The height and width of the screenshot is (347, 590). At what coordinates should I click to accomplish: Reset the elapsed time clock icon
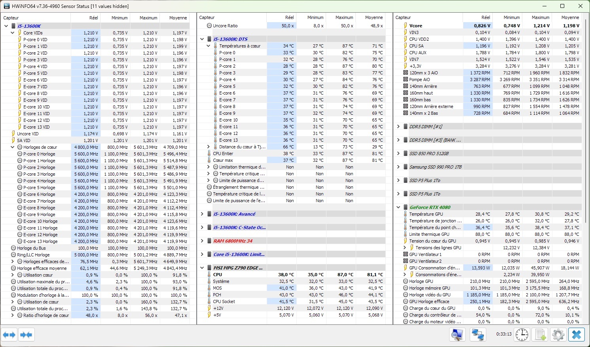coord(522,335)
